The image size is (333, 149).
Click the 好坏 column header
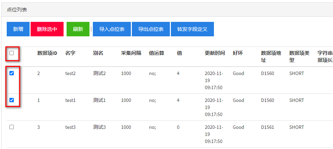pos(238,53)
